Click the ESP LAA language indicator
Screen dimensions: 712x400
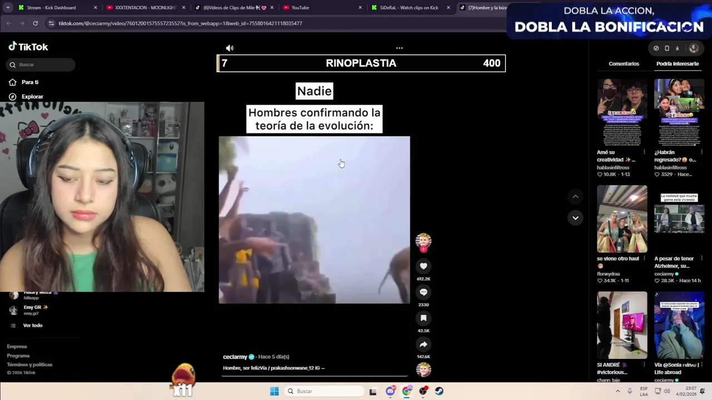tap(644, 391)
